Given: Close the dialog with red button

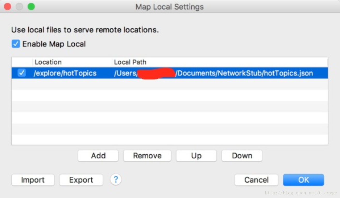Looking at the screenshot, I should [7, 6].
